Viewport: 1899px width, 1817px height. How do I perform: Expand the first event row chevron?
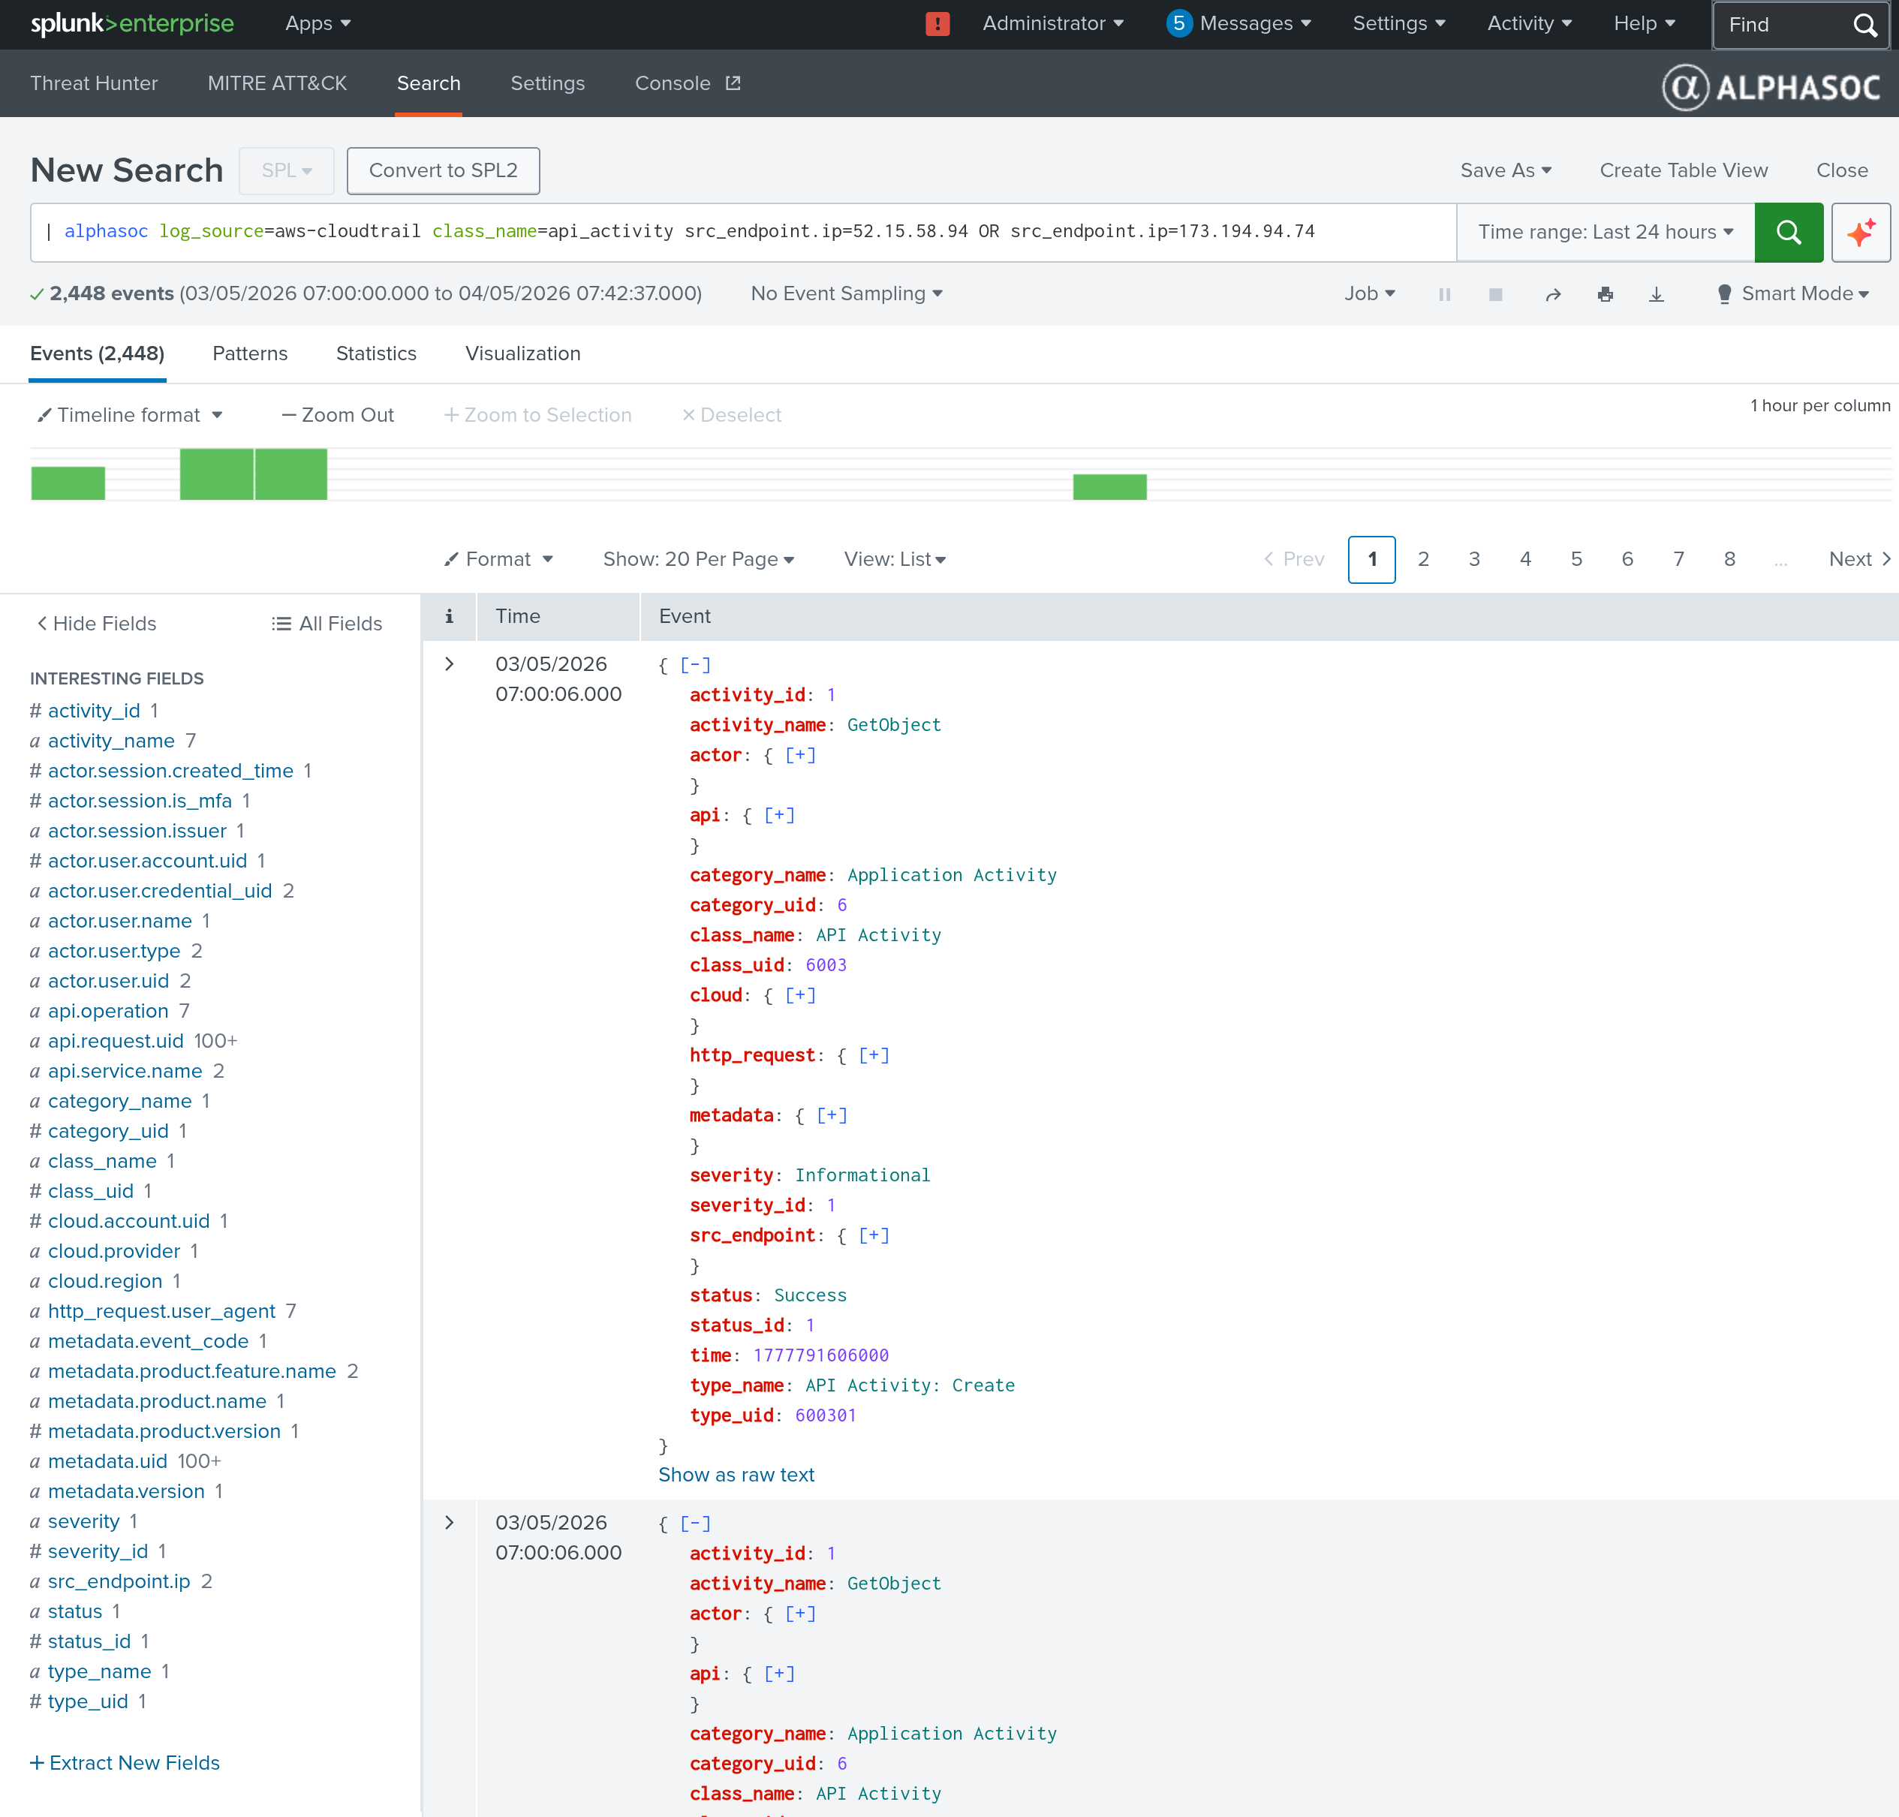449,664
